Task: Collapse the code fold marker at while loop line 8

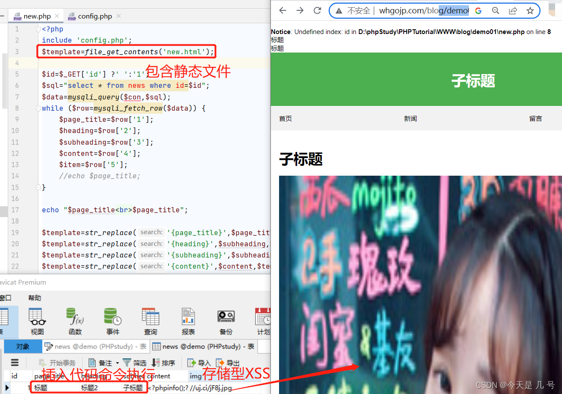Action: pyautogui.click(x=38, y=109)
